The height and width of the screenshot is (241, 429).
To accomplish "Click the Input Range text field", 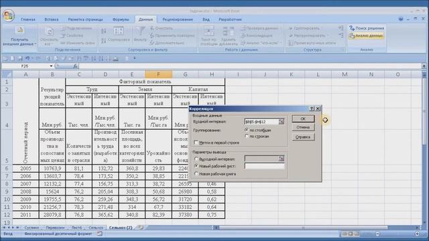I will (261, 122).
